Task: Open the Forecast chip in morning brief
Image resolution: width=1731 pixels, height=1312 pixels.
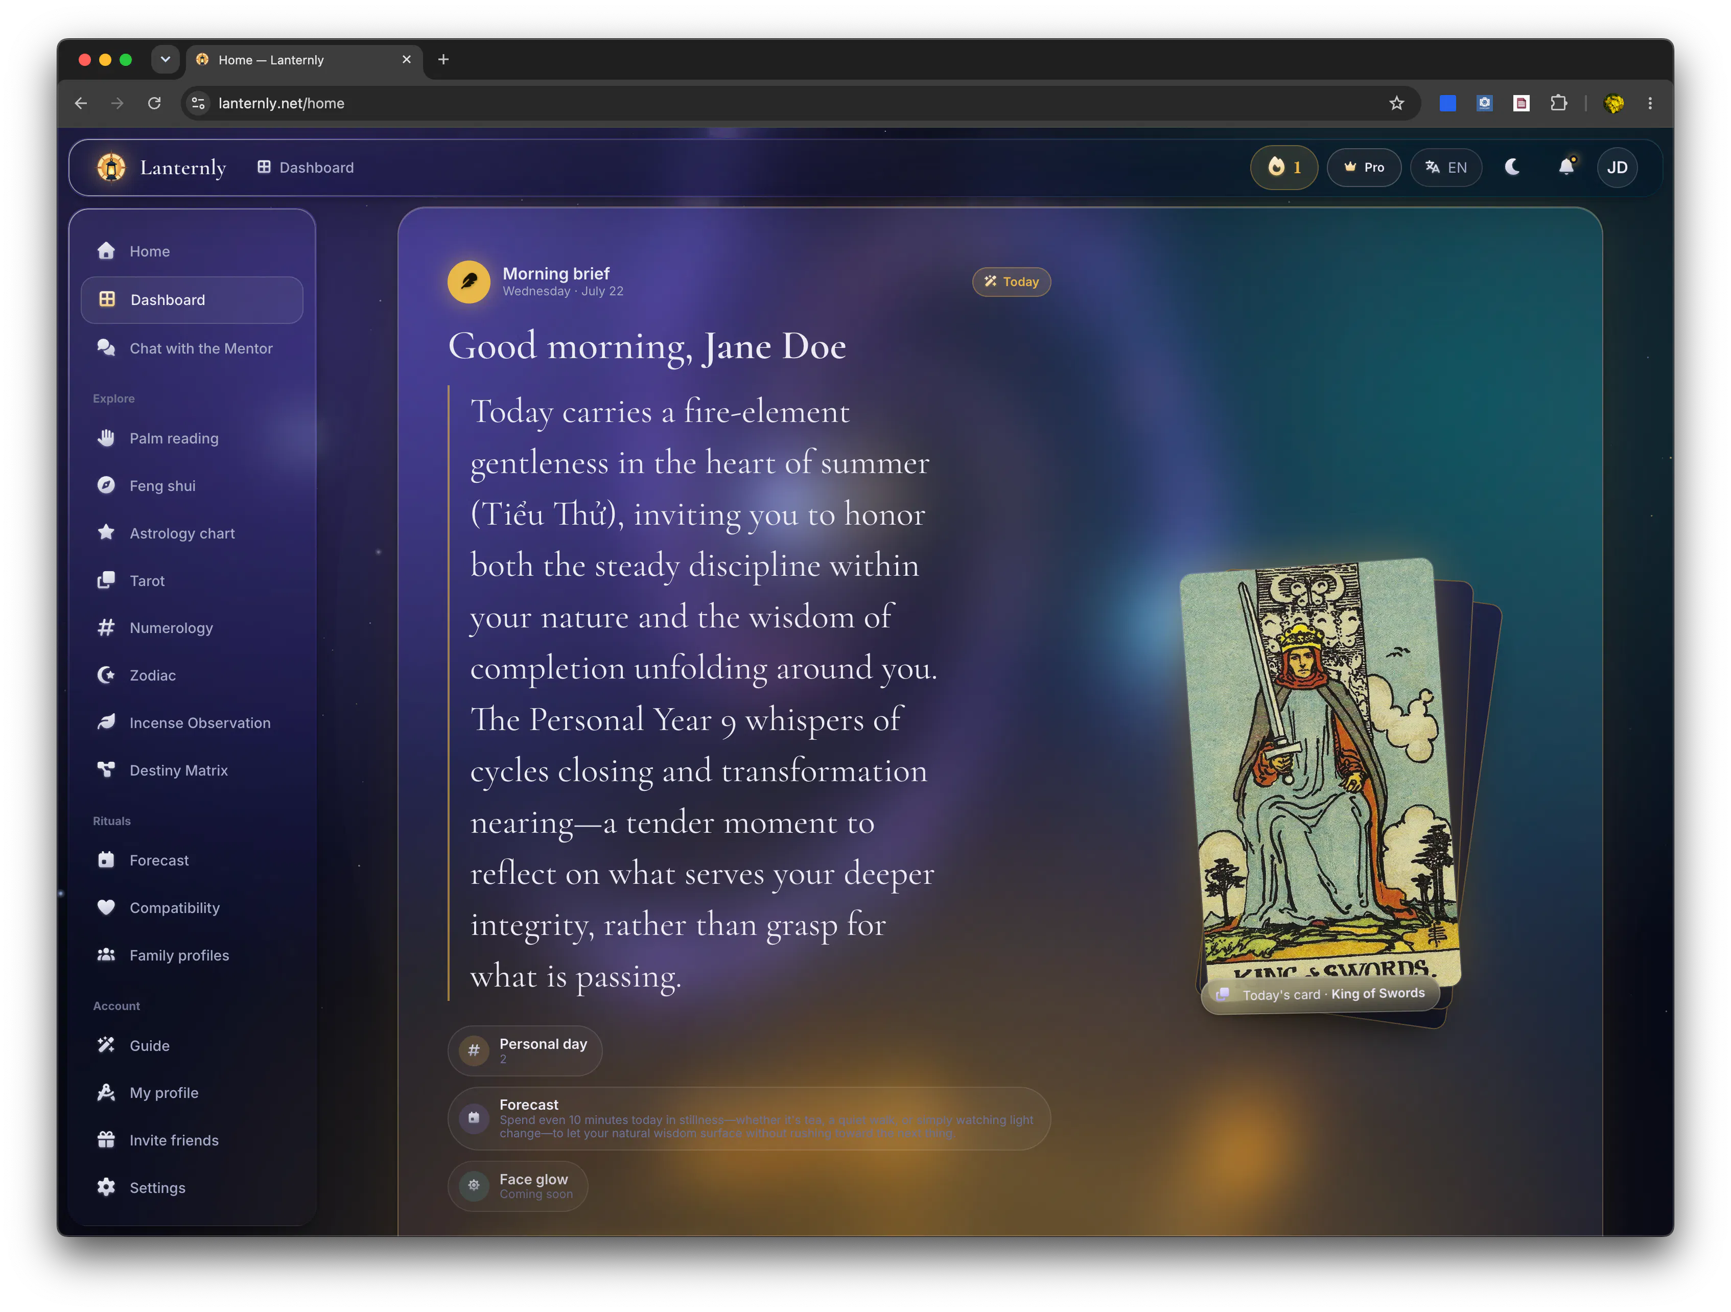Action: tap(749, 1119)
